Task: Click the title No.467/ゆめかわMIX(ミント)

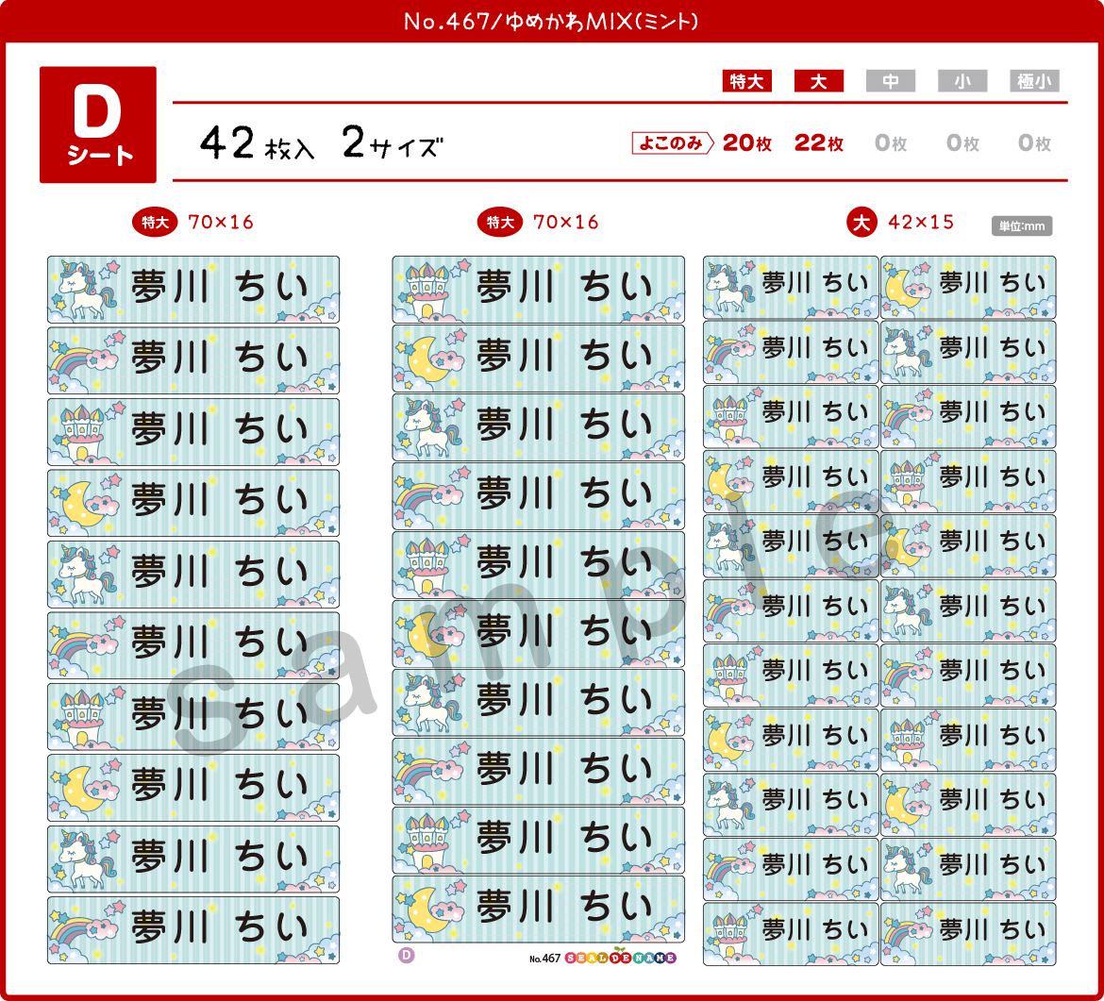Action: (x=551, y=22)
